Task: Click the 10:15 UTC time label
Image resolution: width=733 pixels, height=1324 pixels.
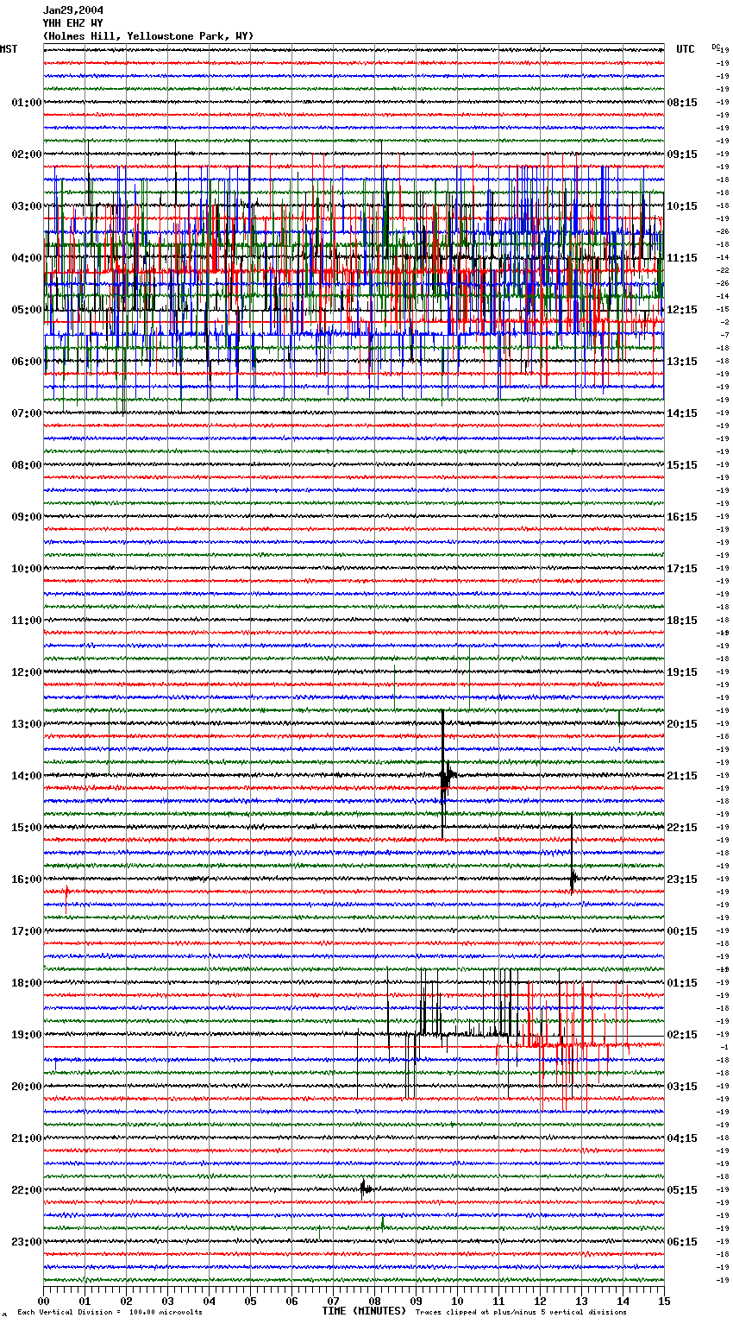Action: pyautogui.click(x=682, y=206)
